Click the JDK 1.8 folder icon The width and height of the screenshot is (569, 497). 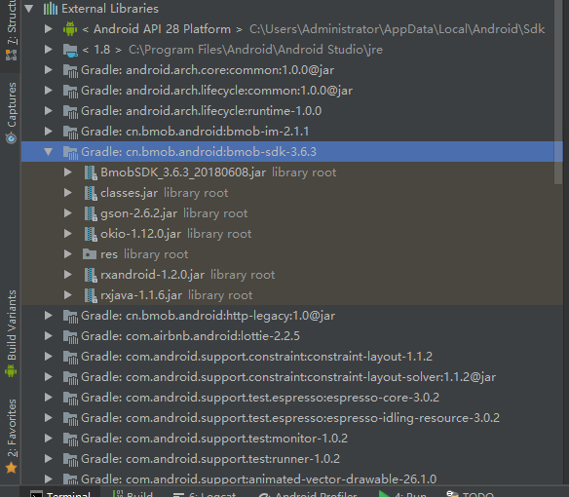point(70,50)
